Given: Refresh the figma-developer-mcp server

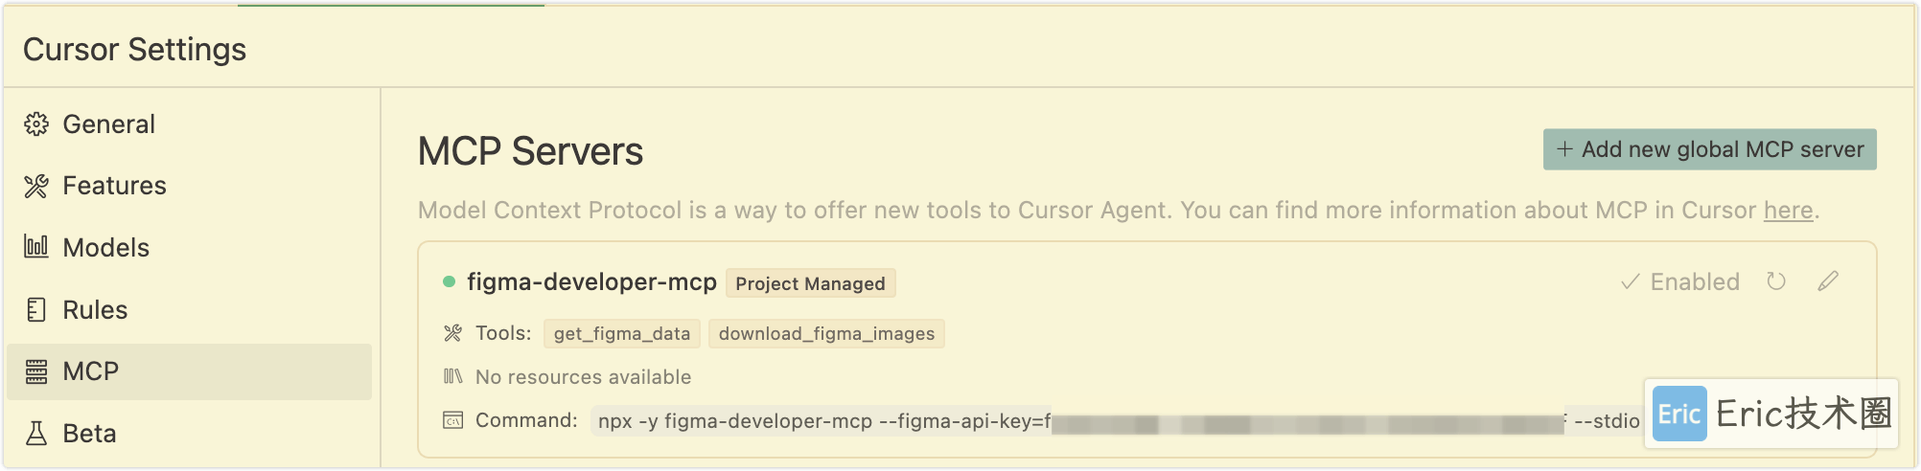Looking at the screenshot, I should [x=1776, y=281].
